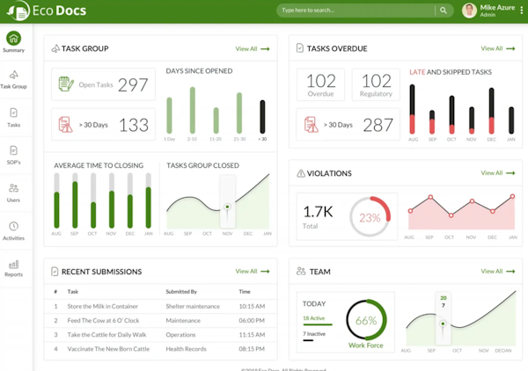Image resolution: width=528 pixels, height=371 pixels.
Task: Open Task Group in the sidebar
Action: tap(13, 80)
